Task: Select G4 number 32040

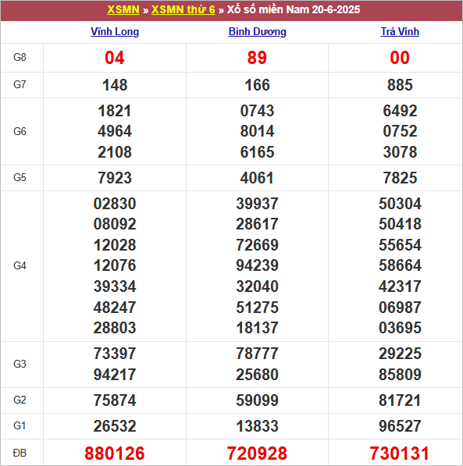Action: point(257,286)
